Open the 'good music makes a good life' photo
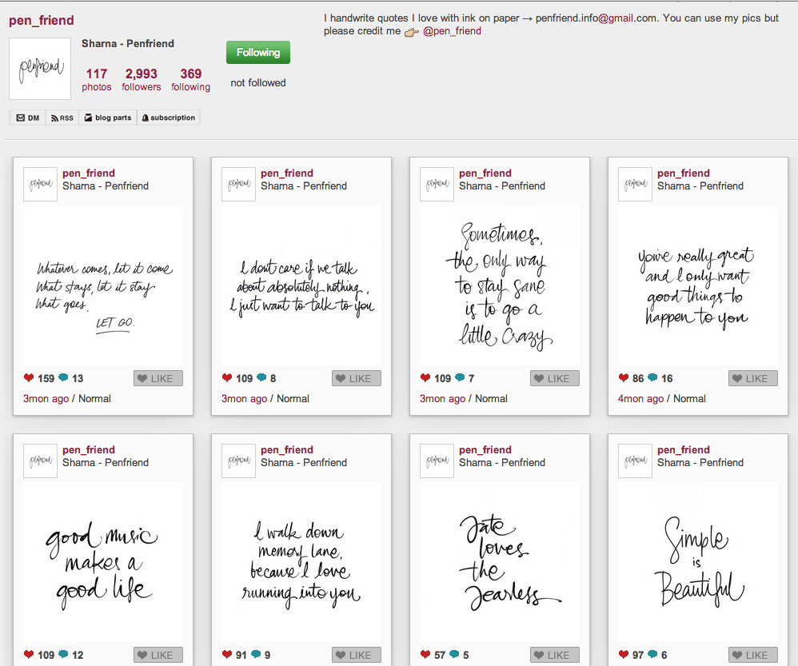Screen dimensions: 798x666 pos(103,563)
